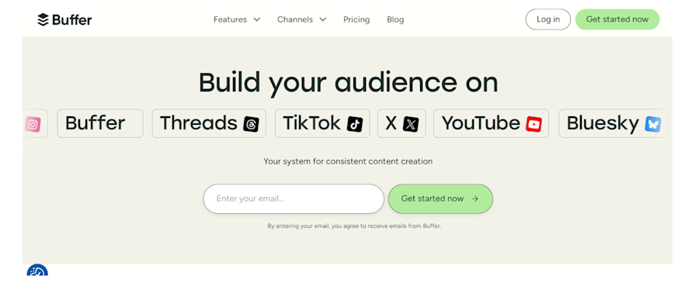The height and width of the screenshot is (283, 699).
Task: Click the header Get started now button
Action: (617, 19)
